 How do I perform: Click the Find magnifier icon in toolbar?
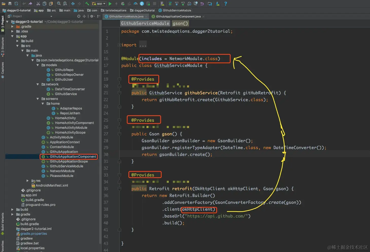pos(59,4)
